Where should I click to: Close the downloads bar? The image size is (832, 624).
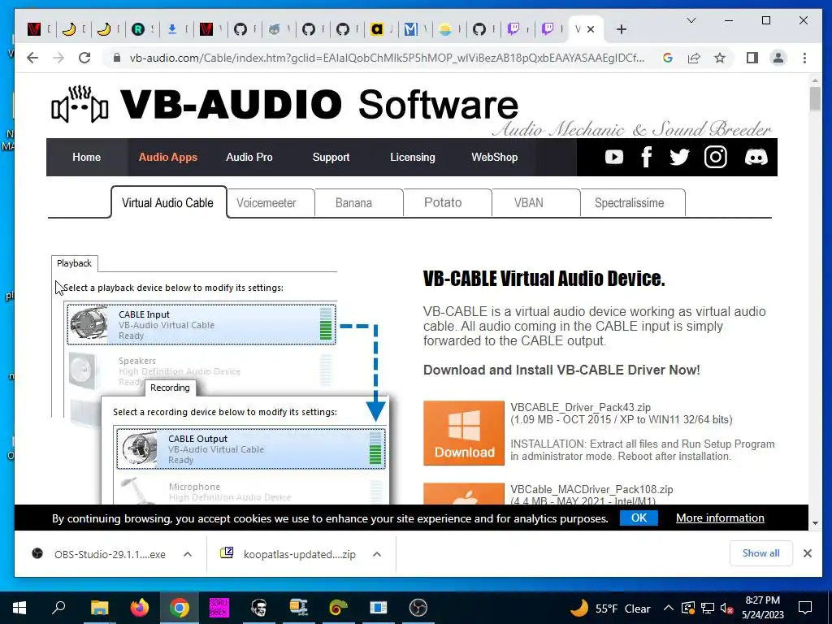[x=808, y=553]
